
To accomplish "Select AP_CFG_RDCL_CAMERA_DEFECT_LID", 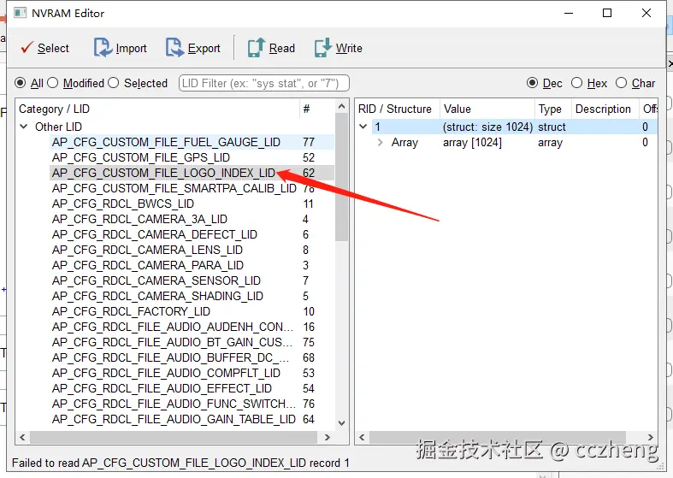I will point(155,234).
